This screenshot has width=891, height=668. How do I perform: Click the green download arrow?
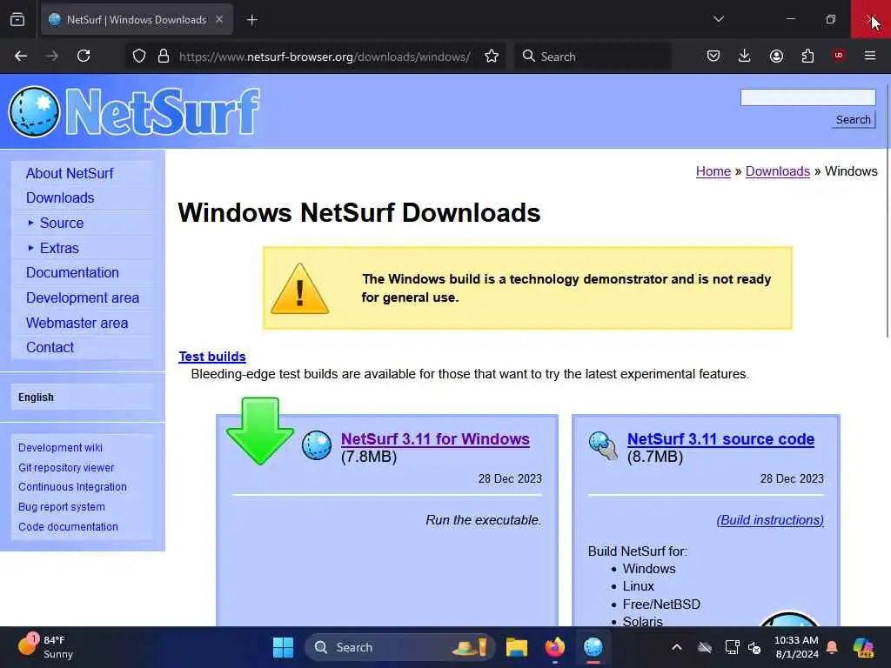[259, 431]
